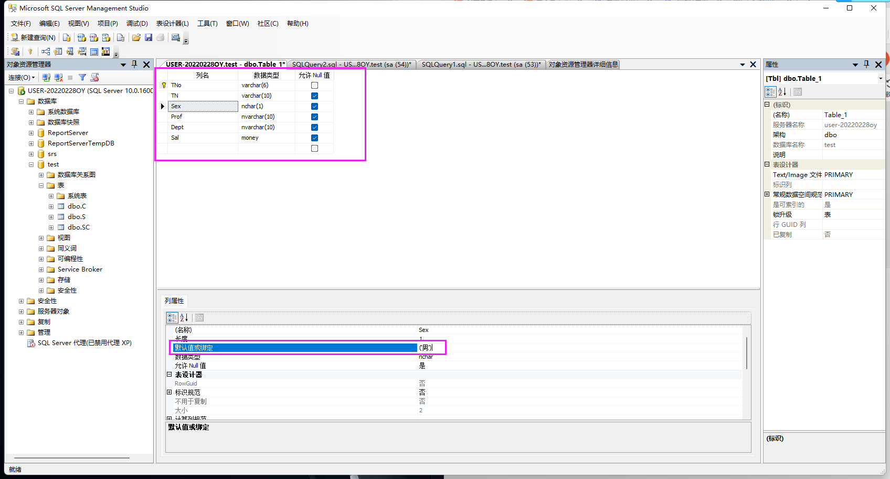Click the Check Constraints icon

94,51
